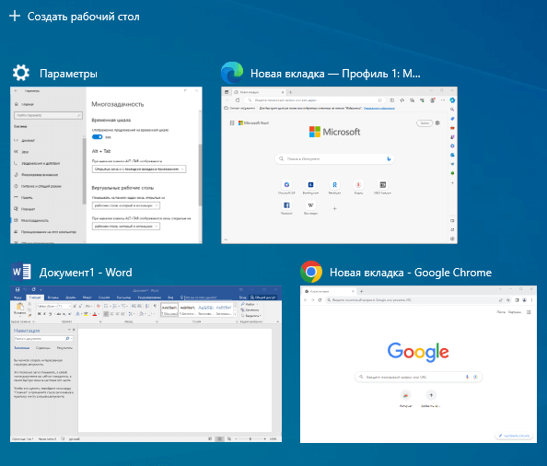Click the pilcrow show-marks icon in Word
The width and height of the screenshot is (547, 466).
[155, 306]
